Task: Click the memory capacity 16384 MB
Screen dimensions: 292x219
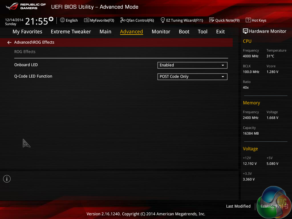Action: (251, 133)
